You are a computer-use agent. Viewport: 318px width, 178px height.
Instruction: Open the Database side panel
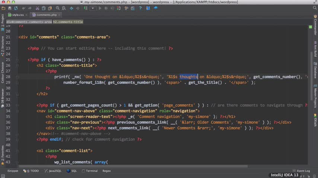pos(315,70)
